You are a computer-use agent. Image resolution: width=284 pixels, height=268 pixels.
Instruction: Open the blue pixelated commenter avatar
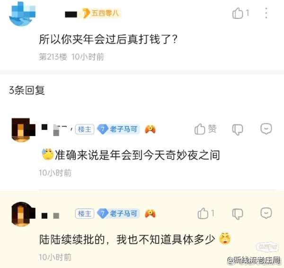pyautogui.click(x=22, y=14)
